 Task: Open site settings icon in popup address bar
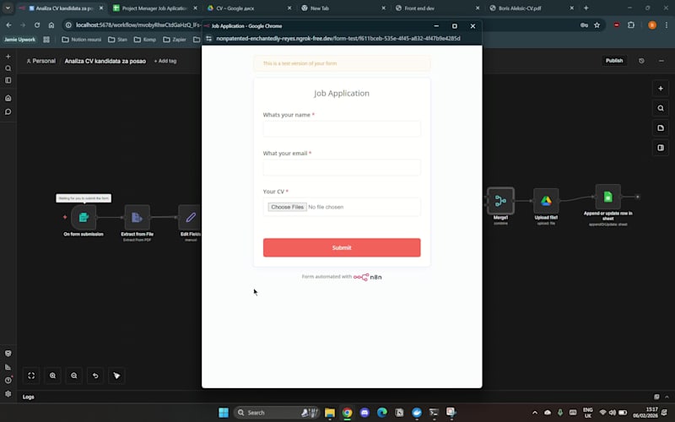coord(209,38)
